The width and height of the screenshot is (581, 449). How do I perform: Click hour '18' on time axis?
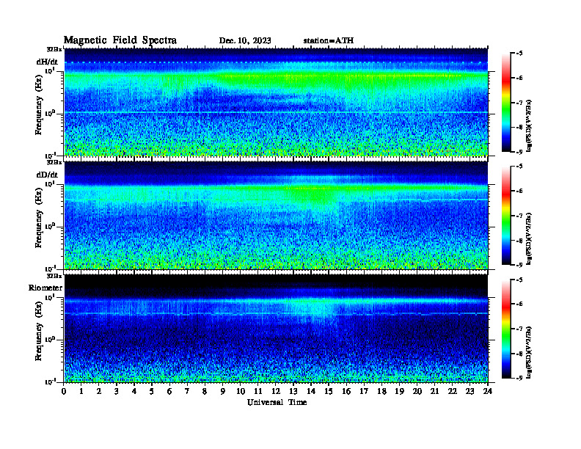click(x=381, y=392)
